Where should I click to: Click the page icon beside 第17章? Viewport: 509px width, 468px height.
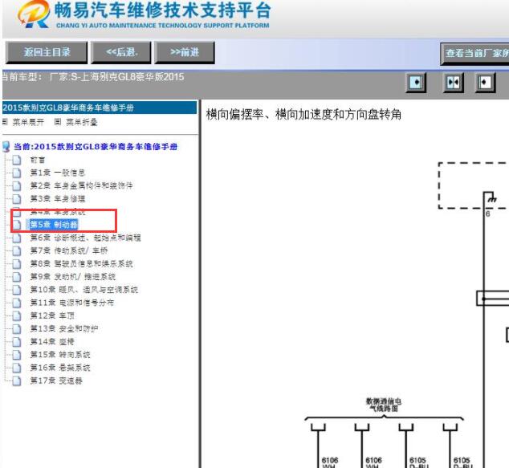[x=17, y=381]
